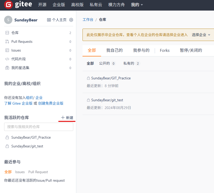Screen dimensions: 214x193
Task: Expand the 我的 dropdown in top navigation
Action: click(x=137, y=5)
